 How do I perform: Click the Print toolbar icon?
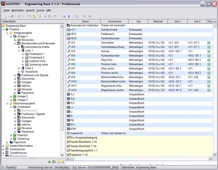point(90,16)
